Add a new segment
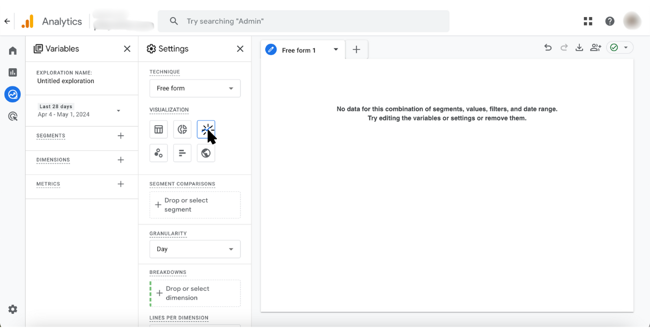The width and height of the screenshot is (650, 334). 121,136
